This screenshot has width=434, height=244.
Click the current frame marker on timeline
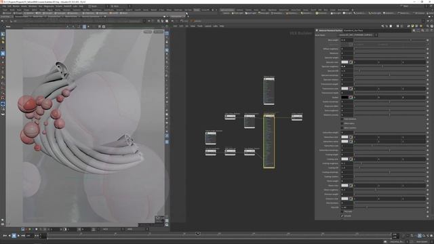click(x=198, y=234)
